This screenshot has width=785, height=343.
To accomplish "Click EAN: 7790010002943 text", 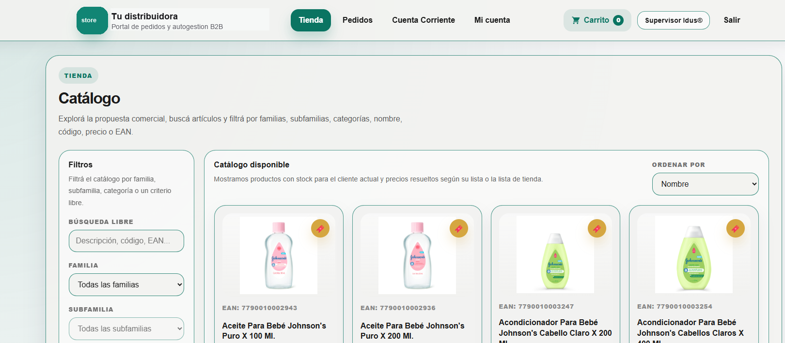I will [x=260, y=308].
